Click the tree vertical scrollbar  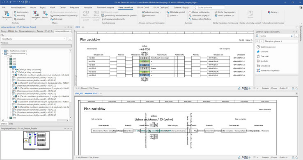70,84
